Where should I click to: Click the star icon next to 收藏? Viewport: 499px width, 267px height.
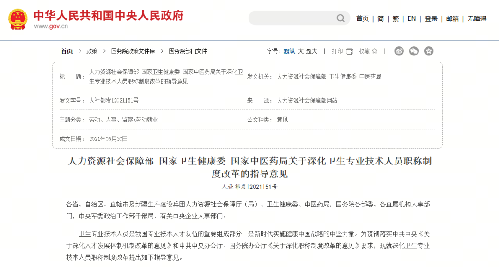(375, 51)
